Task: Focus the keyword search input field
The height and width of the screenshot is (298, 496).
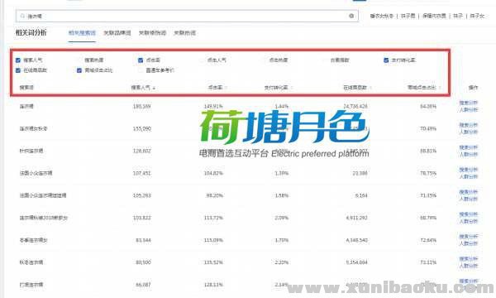Action: pyautogui.click(x=187, y=16)
